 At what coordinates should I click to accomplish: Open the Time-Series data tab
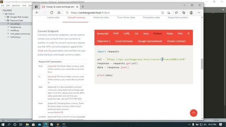point(126,17)
